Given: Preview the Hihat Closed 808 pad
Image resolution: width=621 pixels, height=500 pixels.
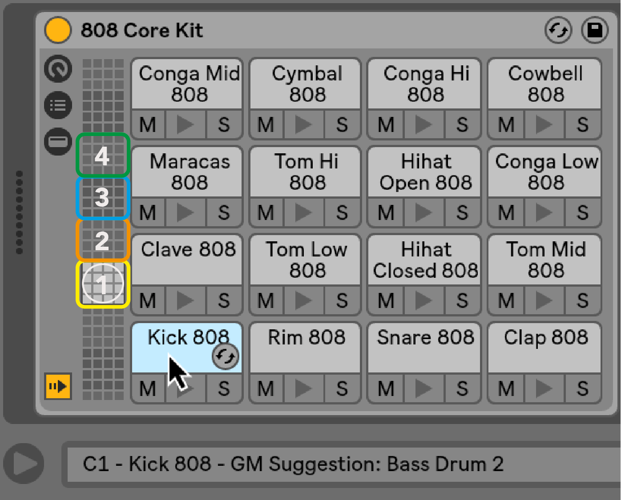Looking at the screenshot, I should pyautogui.click(x=423, y=300).
